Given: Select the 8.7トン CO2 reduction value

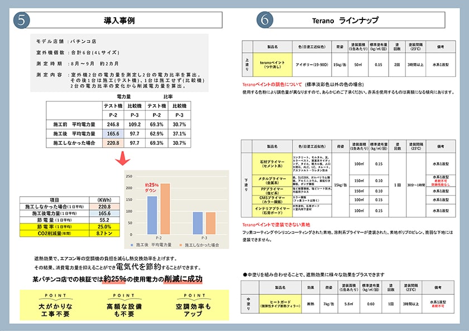Looking at the screenshot, I should (x=104, y=233).
